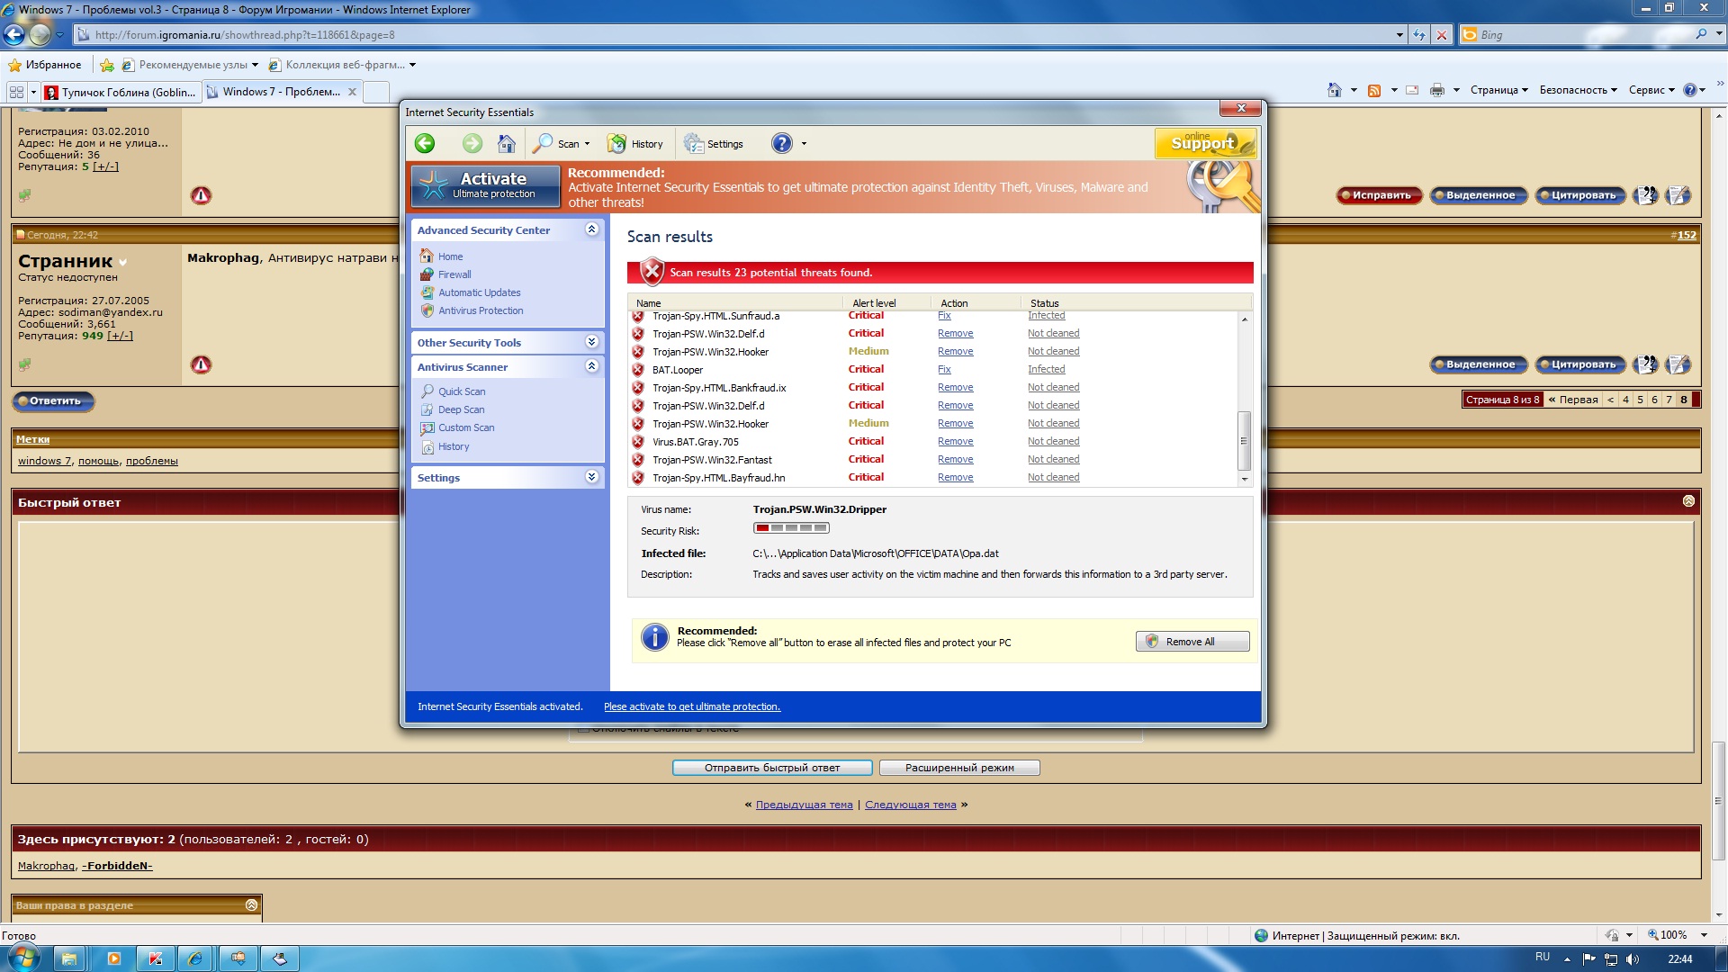Expand the Other Security Tools panel
Viewport: 1728px width, 972px height.
[591, 342]
